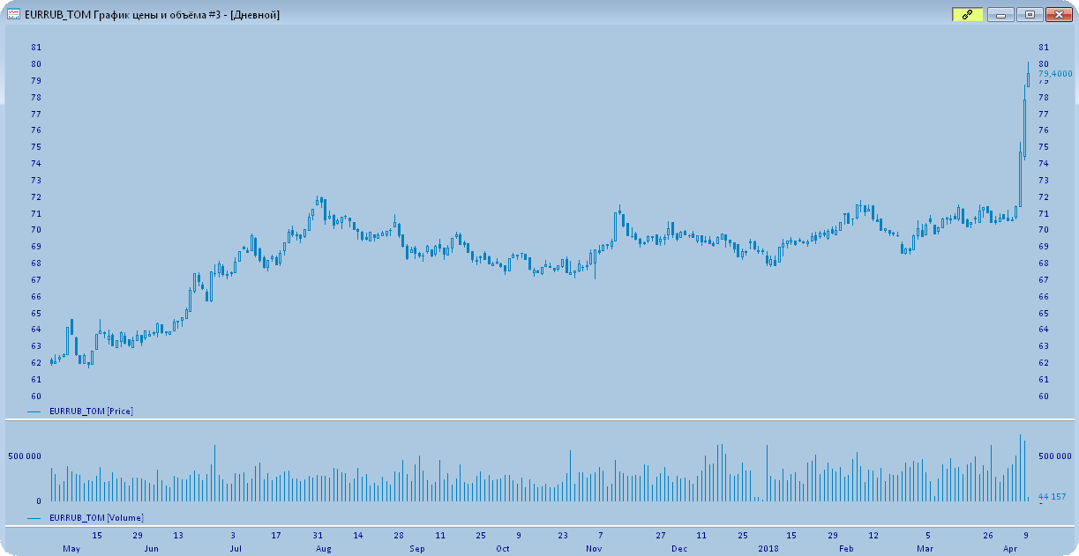Click the May month label on the time axis
Image resolution: width=1079 pixels, height=556 pixels.
coord(71,548)
